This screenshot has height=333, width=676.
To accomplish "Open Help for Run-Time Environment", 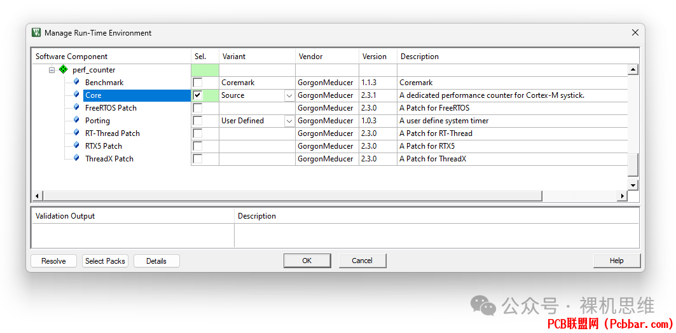I will coord(617,260).
